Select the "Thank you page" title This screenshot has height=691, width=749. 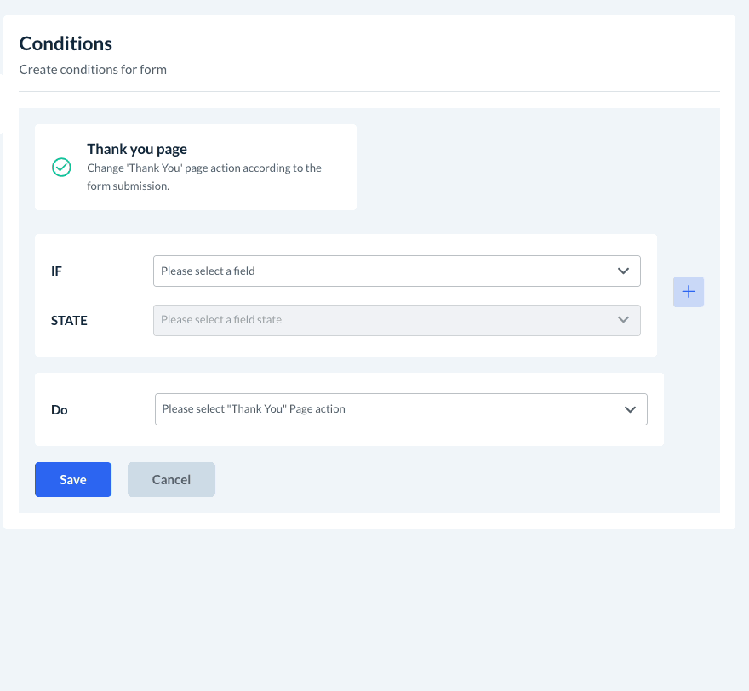(x=137, y=149)
